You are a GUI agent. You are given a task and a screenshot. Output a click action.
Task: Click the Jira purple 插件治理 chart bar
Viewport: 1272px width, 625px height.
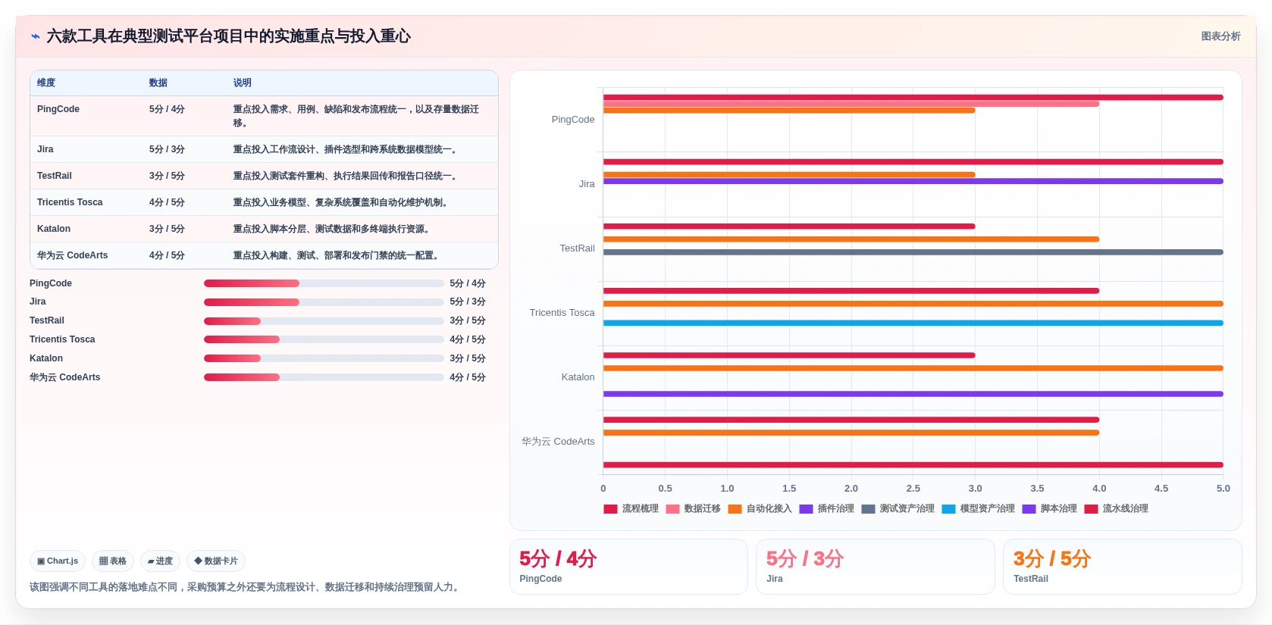[913, 181]
